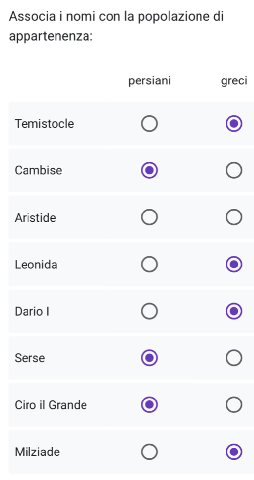Mark Milziade as greci
254x480 pixels.
point(234,452)
